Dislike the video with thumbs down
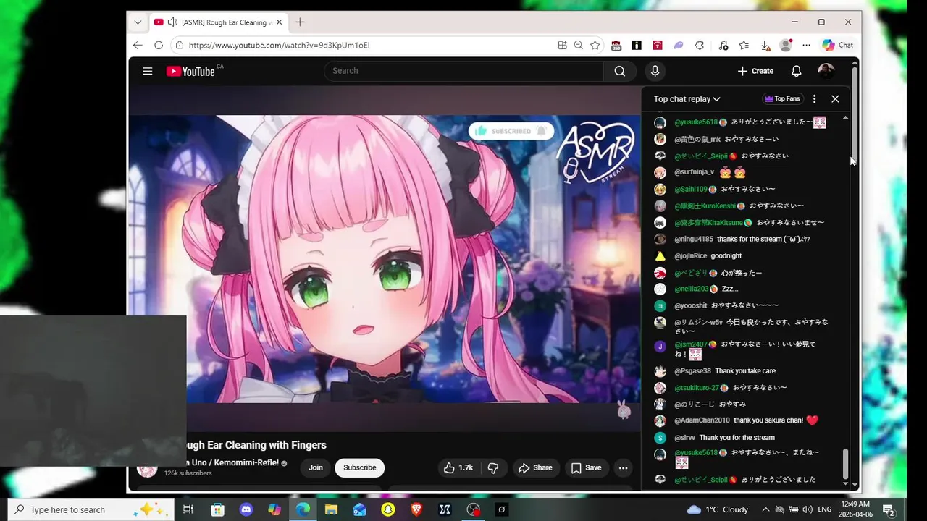 coord(493,467)
